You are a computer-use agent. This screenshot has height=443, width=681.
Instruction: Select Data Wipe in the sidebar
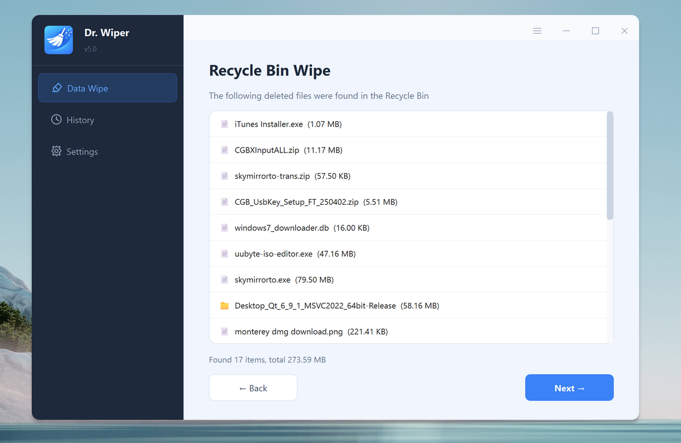87,88
